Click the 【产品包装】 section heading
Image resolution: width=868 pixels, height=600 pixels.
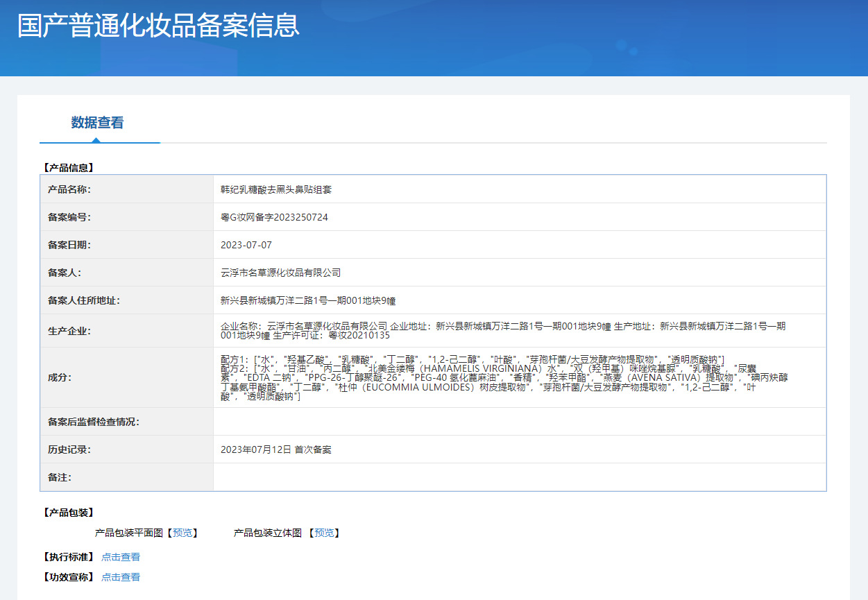[68, 513]
